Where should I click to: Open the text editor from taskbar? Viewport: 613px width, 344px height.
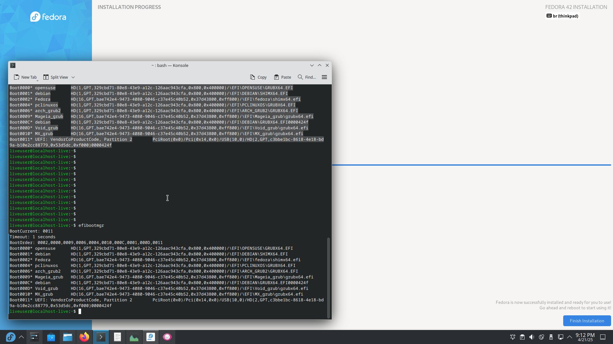tap(117, 337)
